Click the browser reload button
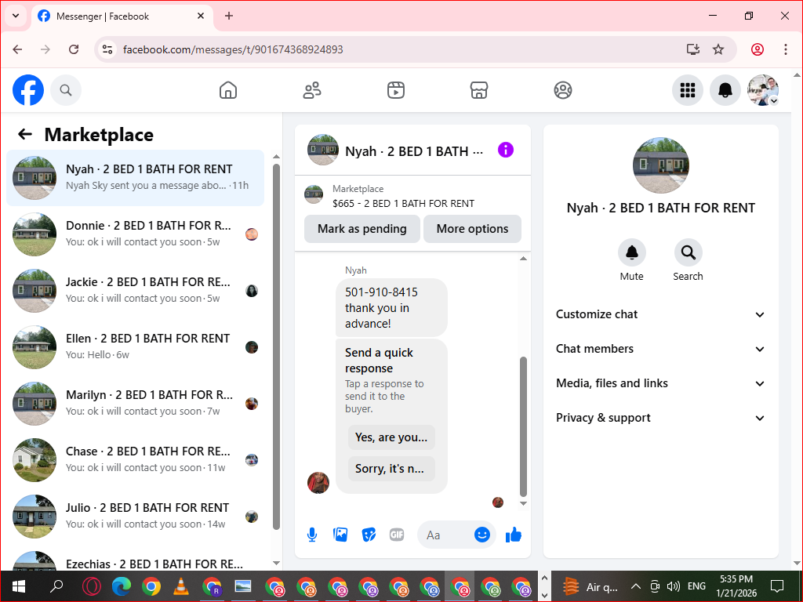 74,49
